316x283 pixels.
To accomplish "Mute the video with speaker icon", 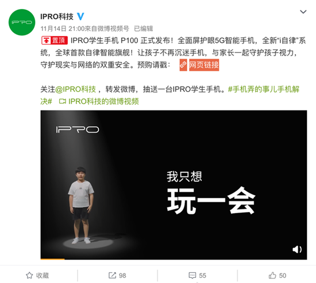I will click(297, 249).
